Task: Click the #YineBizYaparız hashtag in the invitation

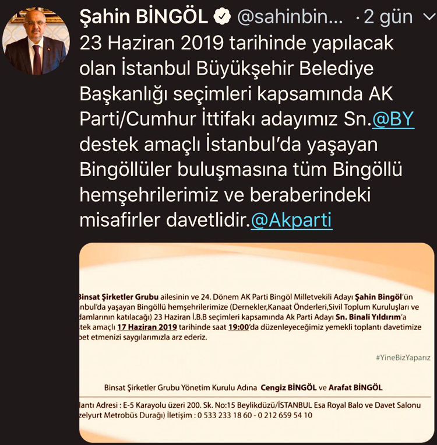Action: pyautogui.click(x=403, y=358)
